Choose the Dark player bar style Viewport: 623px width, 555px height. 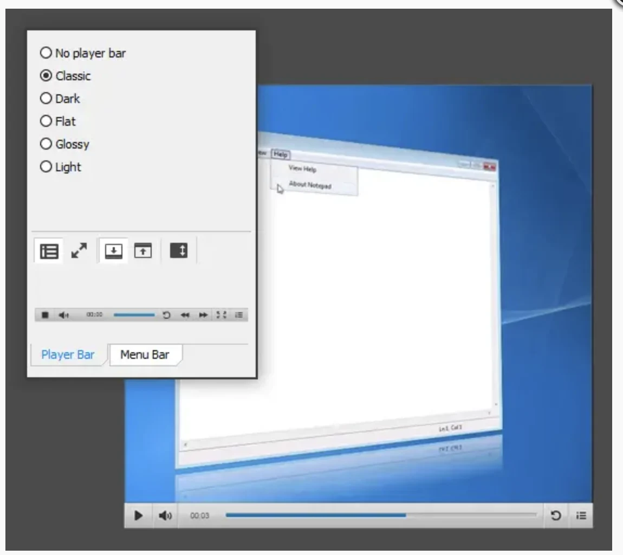pos(60,98)
